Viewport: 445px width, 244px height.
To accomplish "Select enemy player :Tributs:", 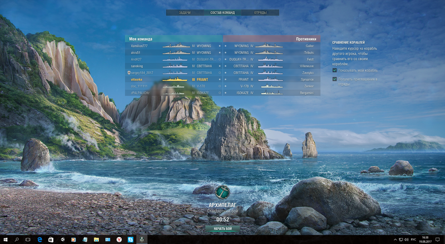I will (309, 53).
